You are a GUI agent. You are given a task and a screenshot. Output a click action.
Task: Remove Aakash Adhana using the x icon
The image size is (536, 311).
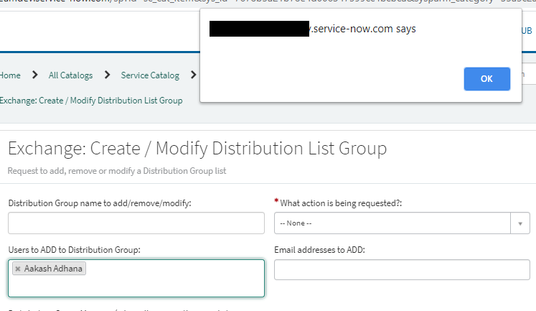[18, 269]
